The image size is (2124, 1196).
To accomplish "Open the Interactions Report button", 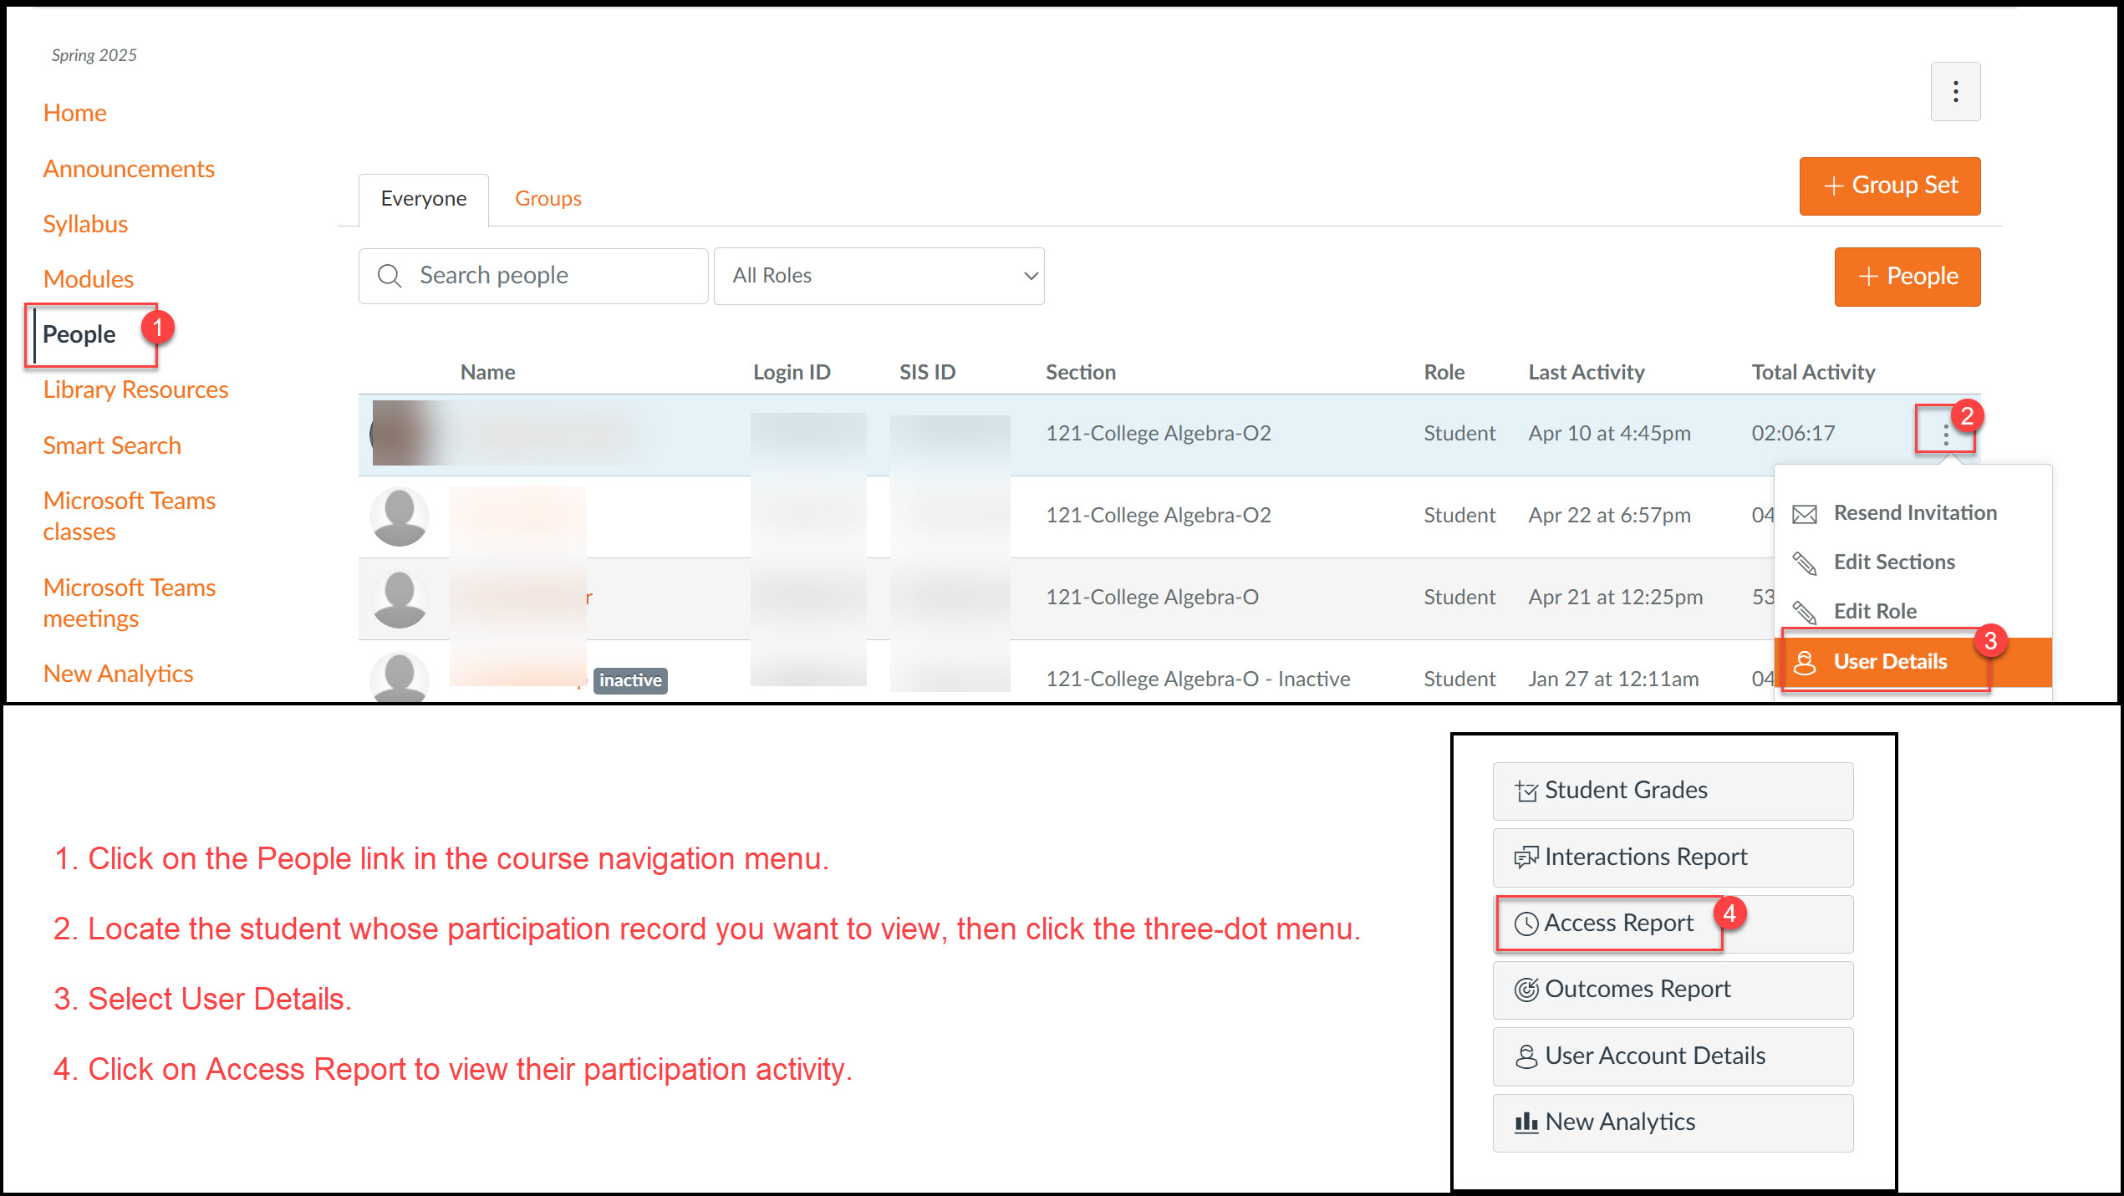I will tap(1672, 858).
